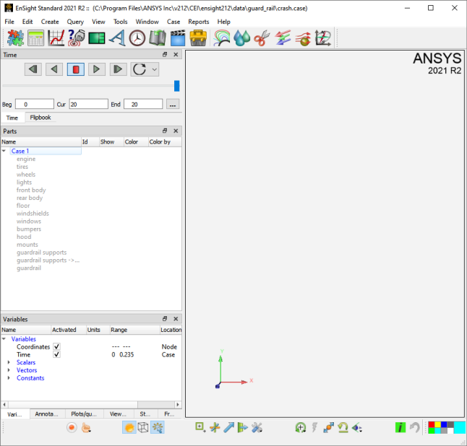Click the Cur time step field
This screenshot has height=446, width=467.
(x=88, y=105)
